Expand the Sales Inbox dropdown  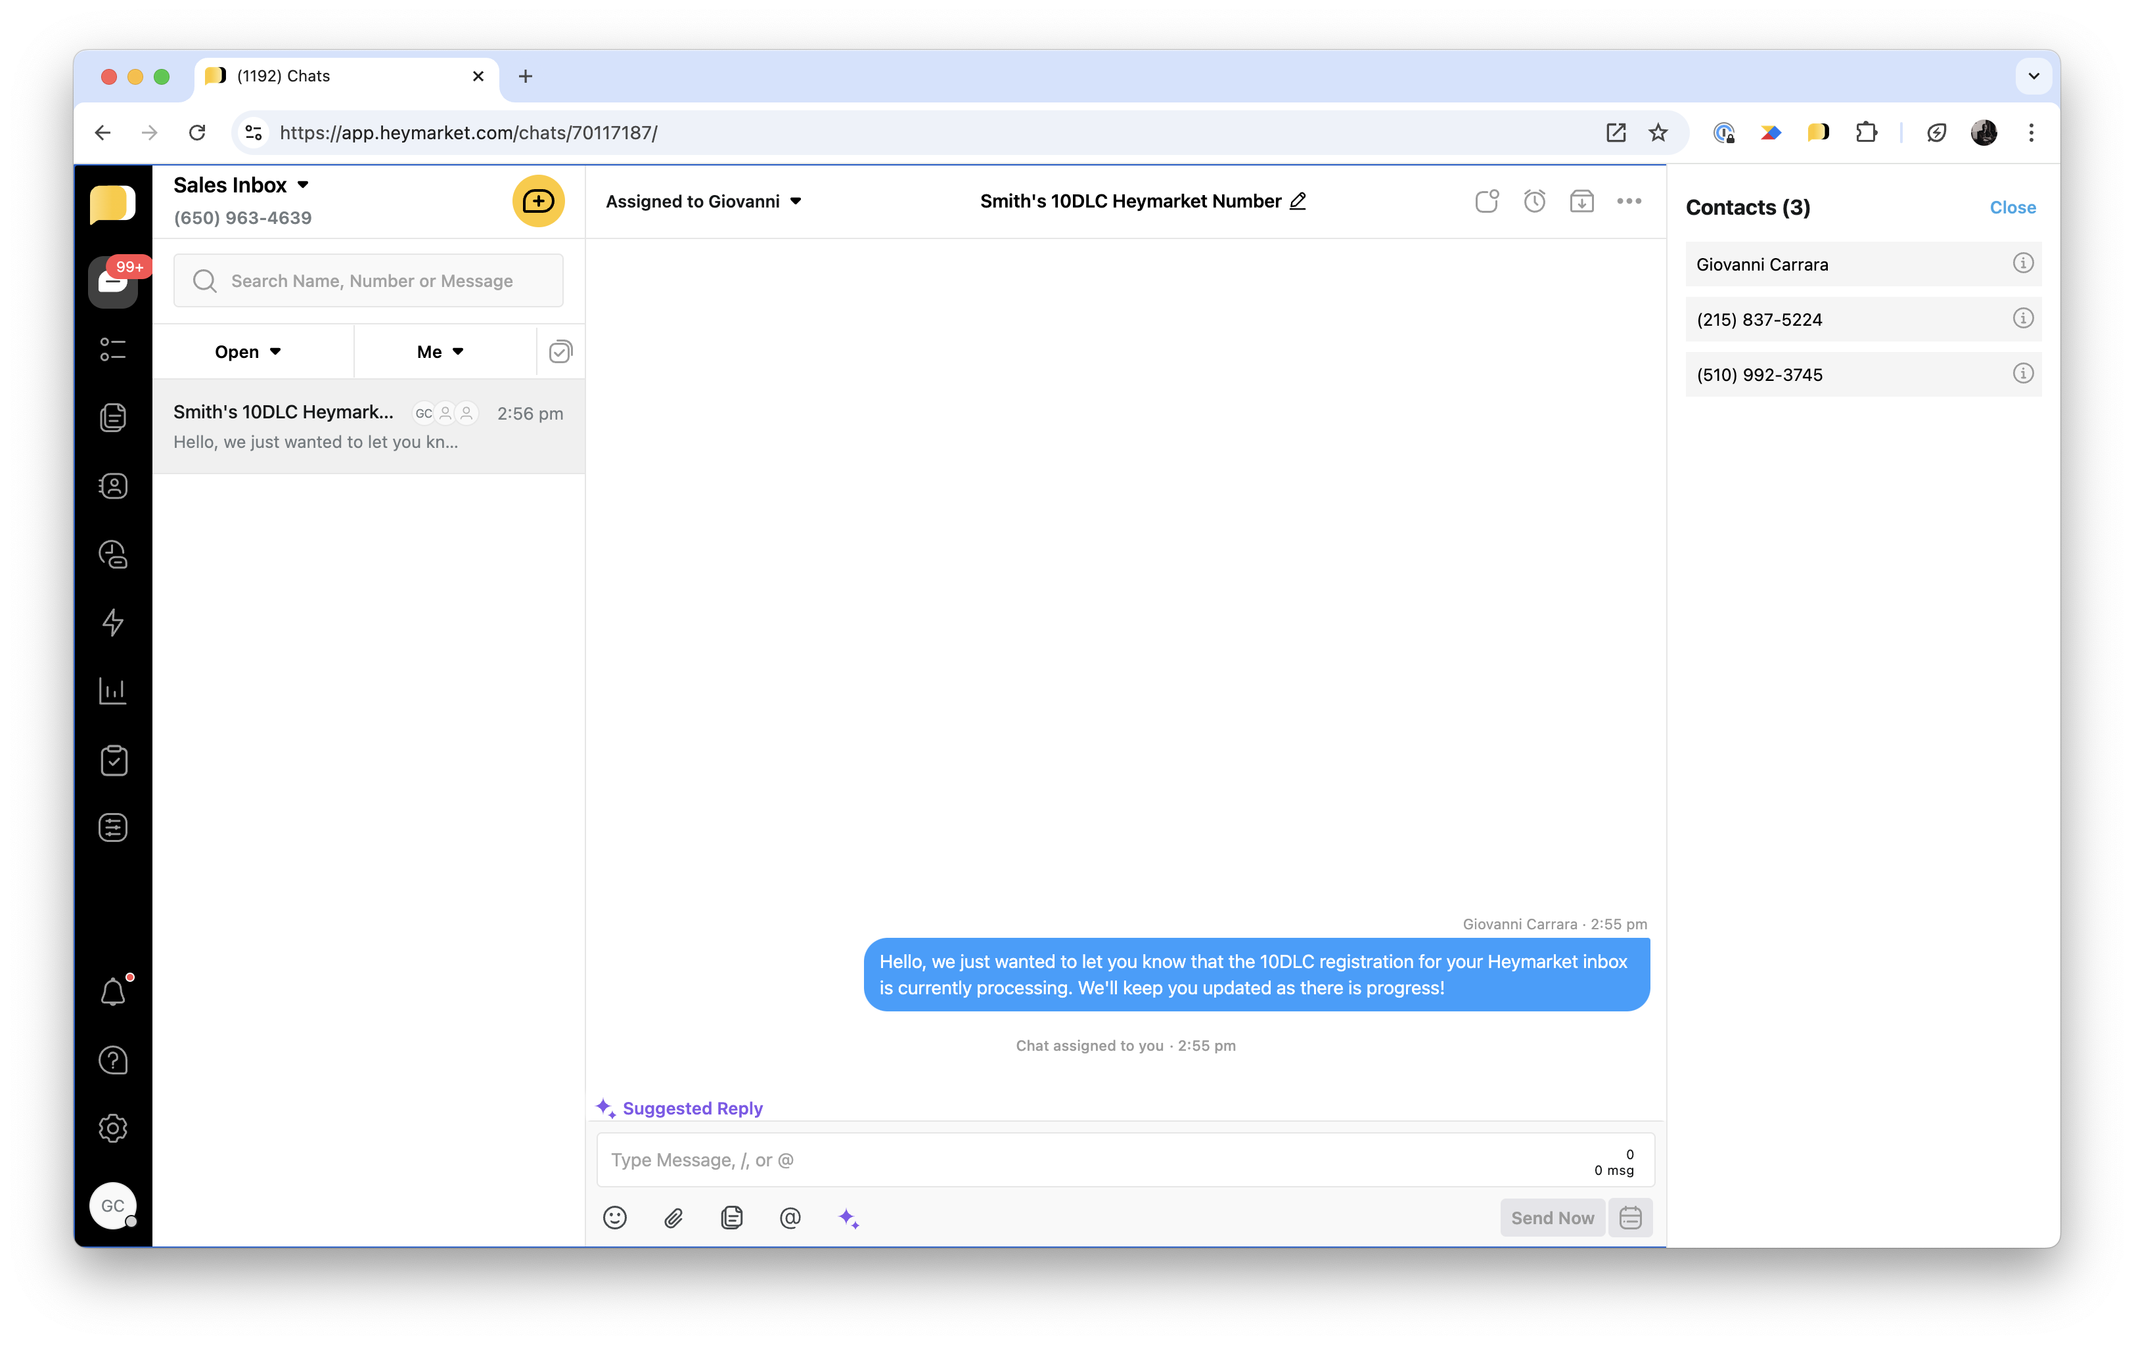(241, 185)
